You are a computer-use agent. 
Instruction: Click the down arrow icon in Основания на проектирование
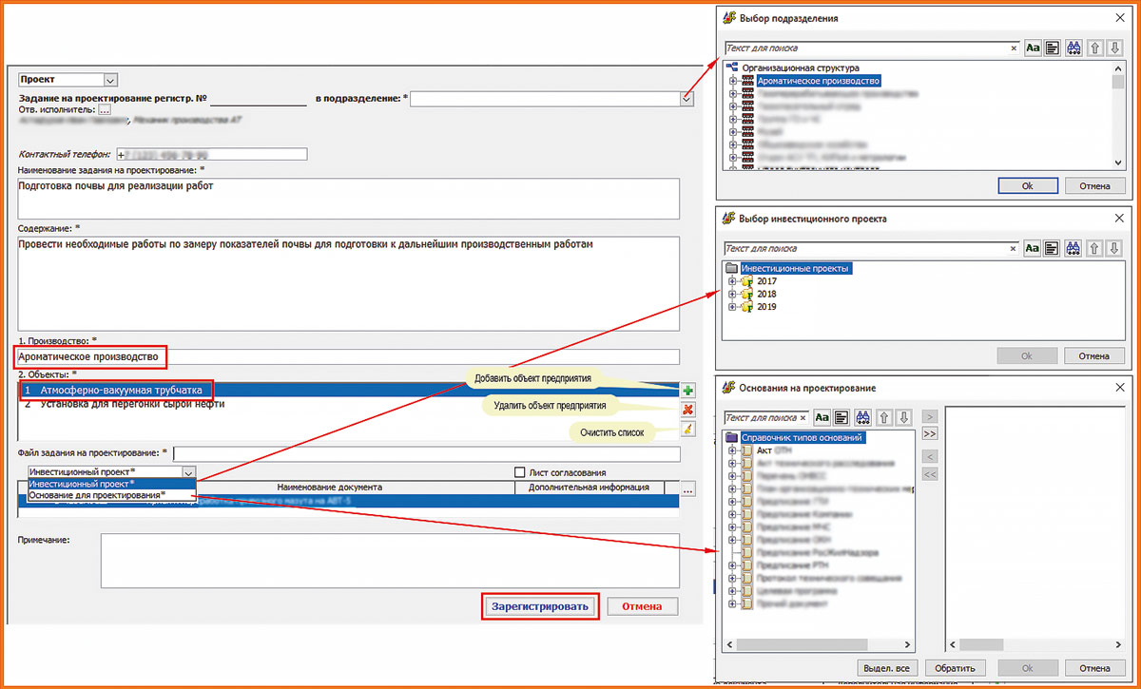coord(903,417)
